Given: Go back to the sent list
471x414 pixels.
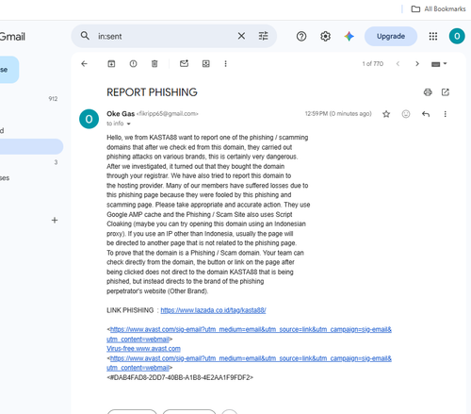Looking at the screenshot, I should coord(84,64).
